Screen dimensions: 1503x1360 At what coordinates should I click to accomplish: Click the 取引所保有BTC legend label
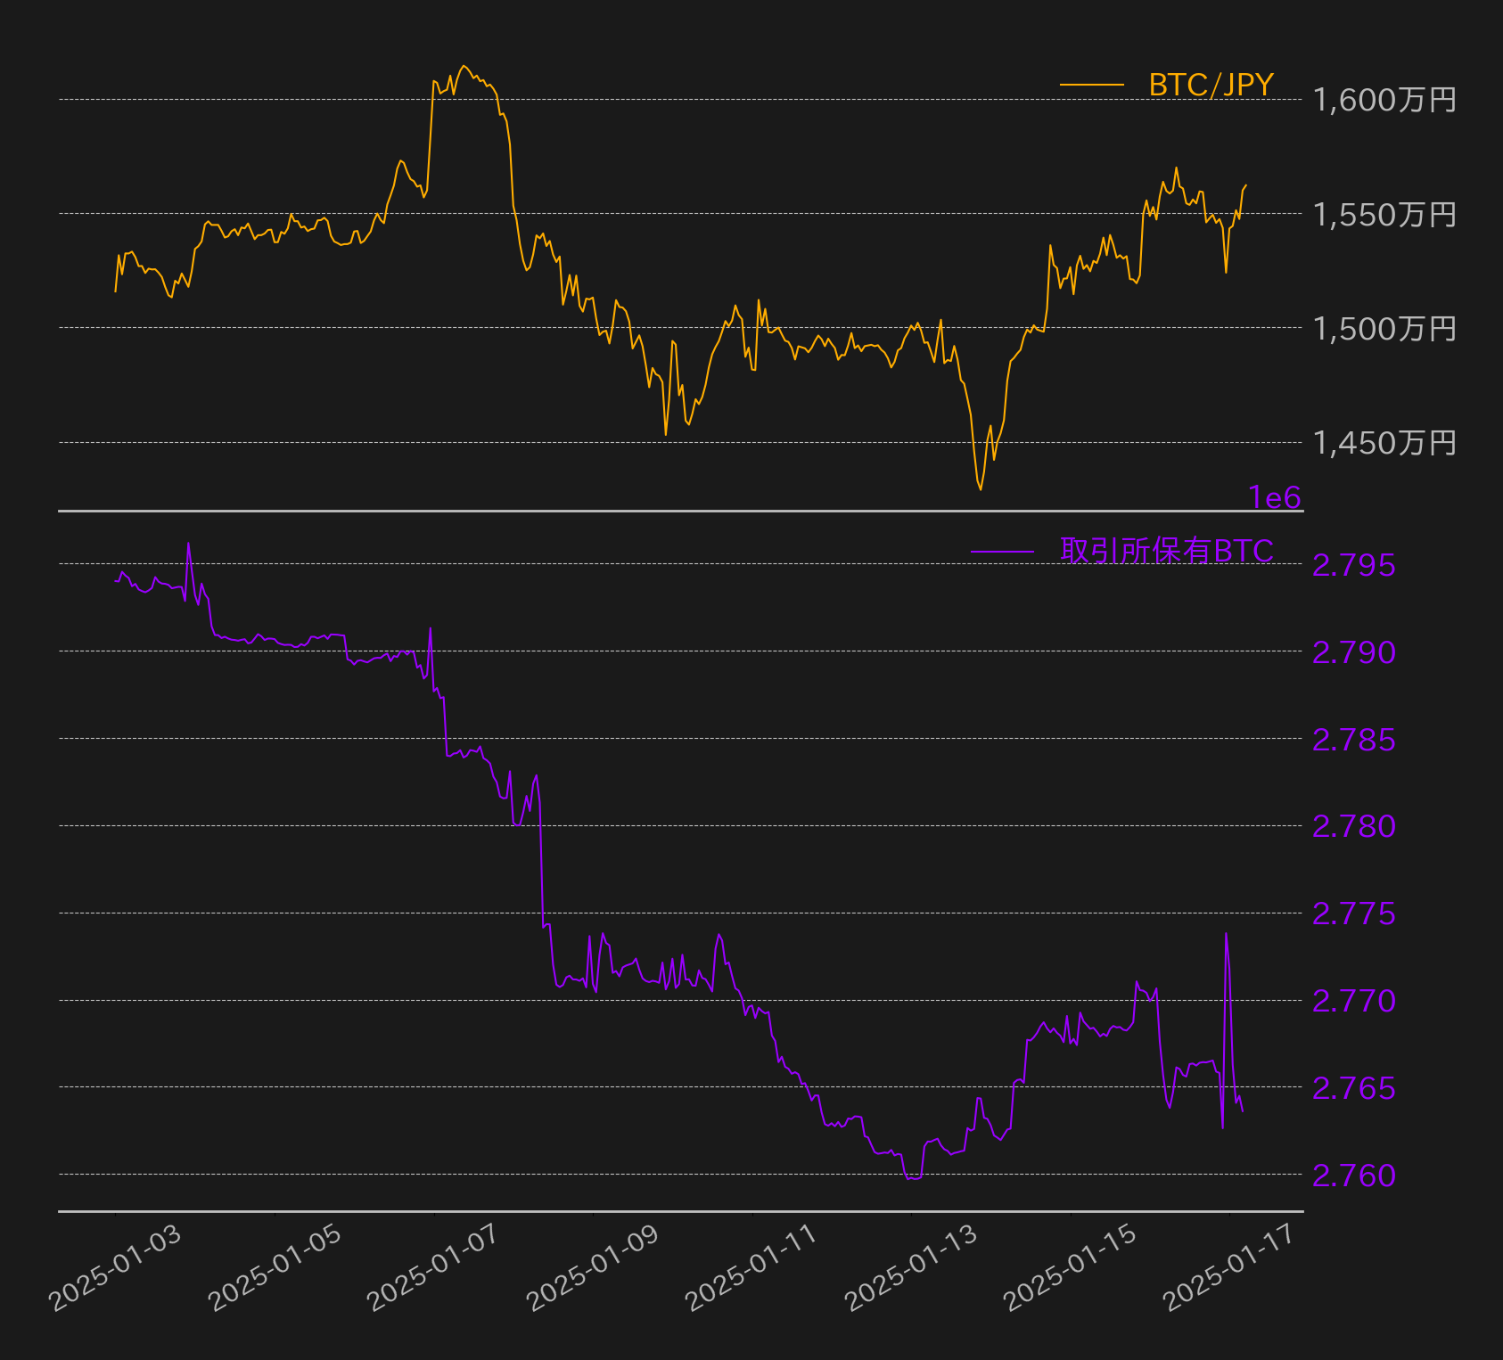pos(1167,551)
